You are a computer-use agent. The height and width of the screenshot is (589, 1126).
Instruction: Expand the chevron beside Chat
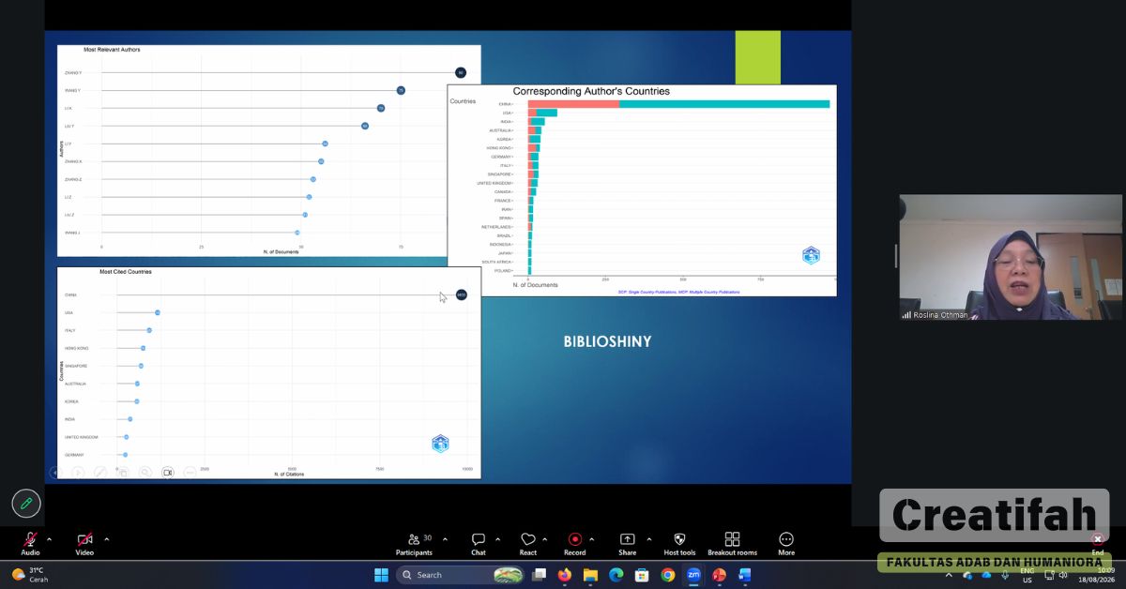pyautogui.click(x=497, y=539)
